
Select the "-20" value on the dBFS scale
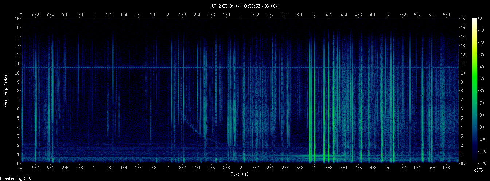[x=482, y=43]
